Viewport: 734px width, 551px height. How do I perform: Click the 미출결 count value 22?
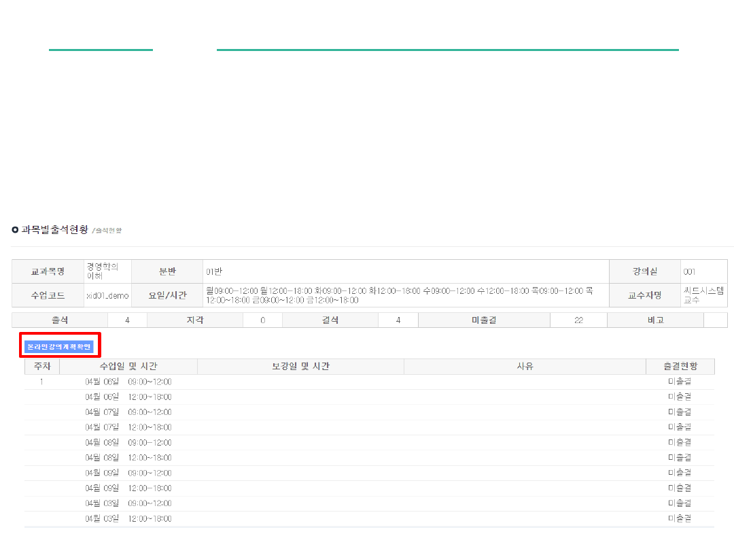point(578,320)
